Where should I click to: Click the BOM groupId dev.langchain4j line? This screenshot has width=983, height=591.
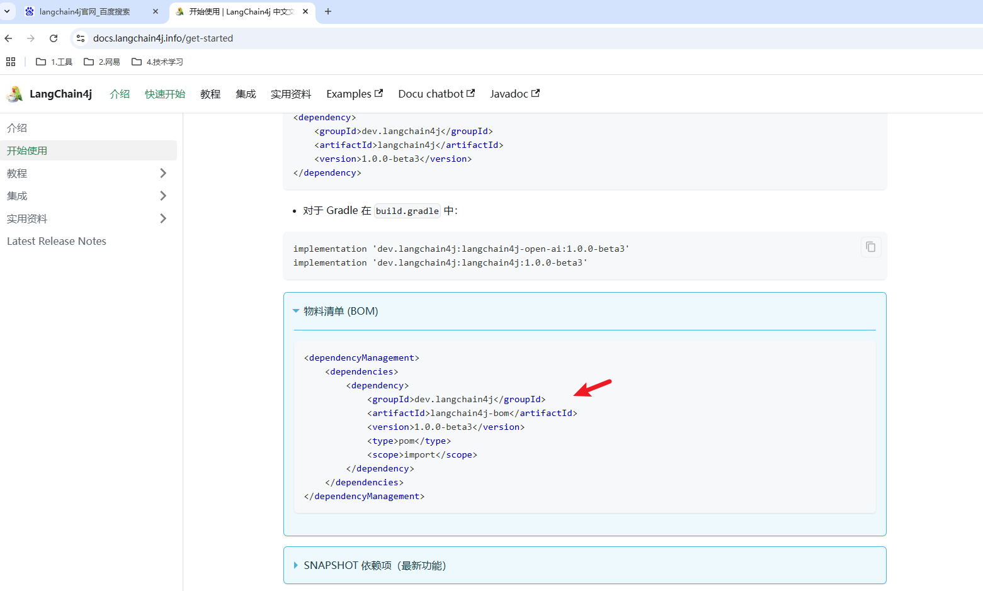[457, 399]
